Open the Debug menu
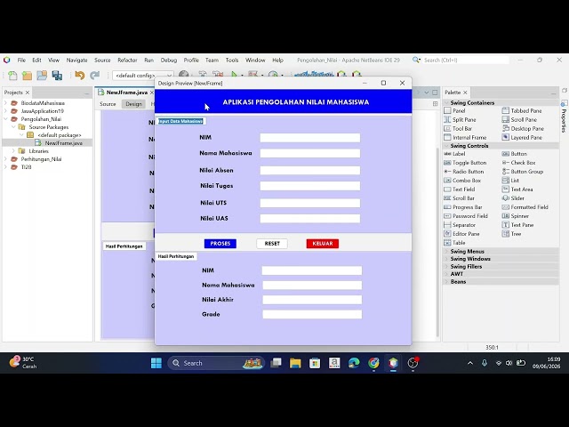 coord(169,60)
